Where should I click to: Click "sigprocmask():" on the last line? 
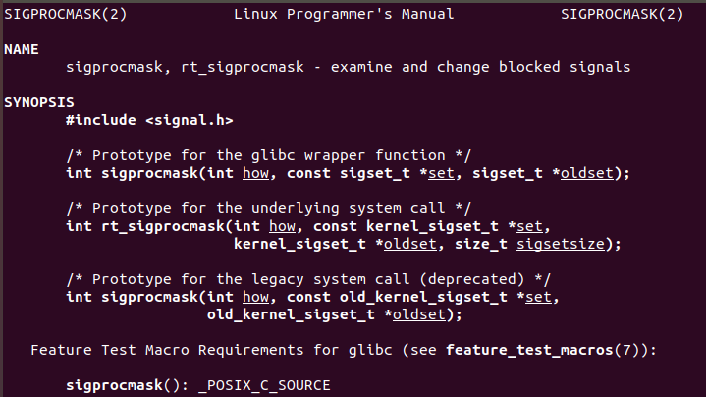(x=128, y=385)
